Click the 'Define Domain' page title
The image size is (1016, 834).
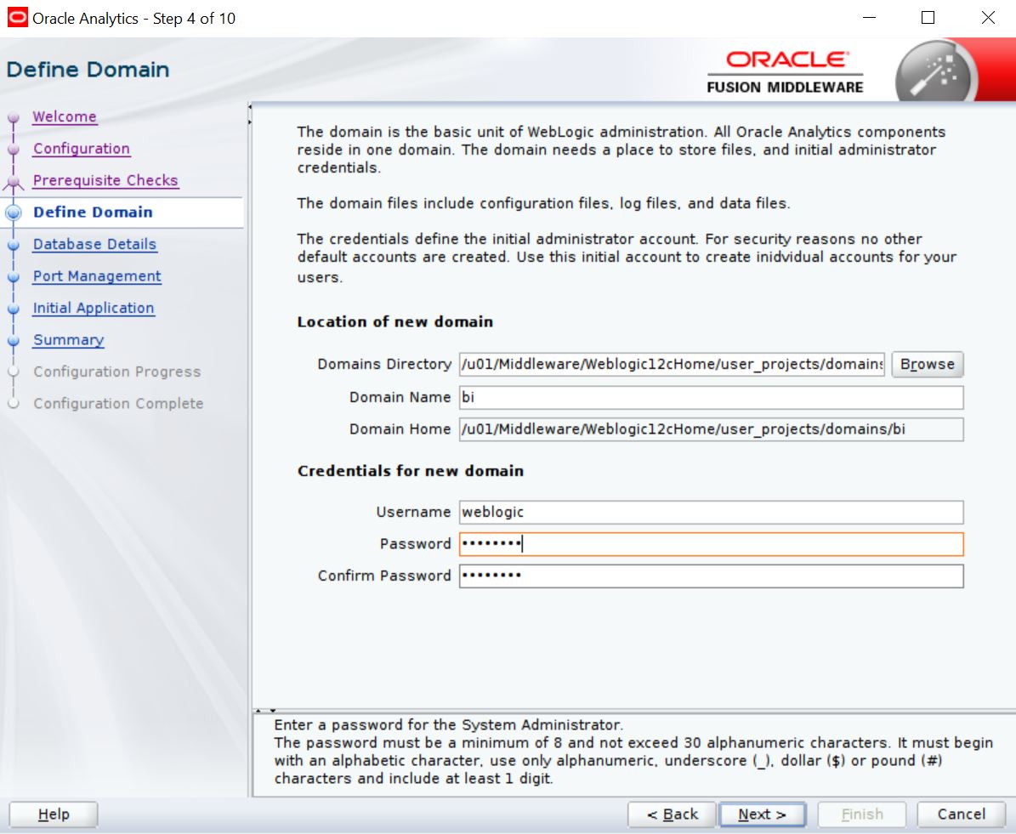(x=88, y=70)
